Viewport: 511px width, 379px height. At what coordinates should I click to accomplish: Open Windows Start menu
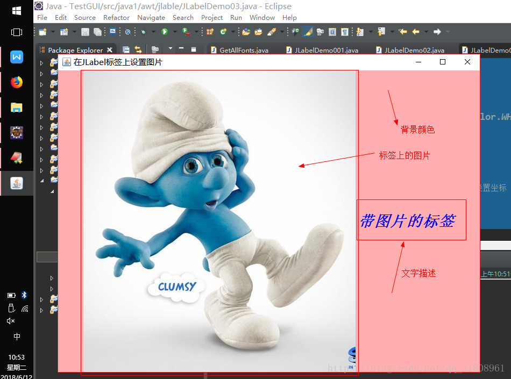point(17,11)
